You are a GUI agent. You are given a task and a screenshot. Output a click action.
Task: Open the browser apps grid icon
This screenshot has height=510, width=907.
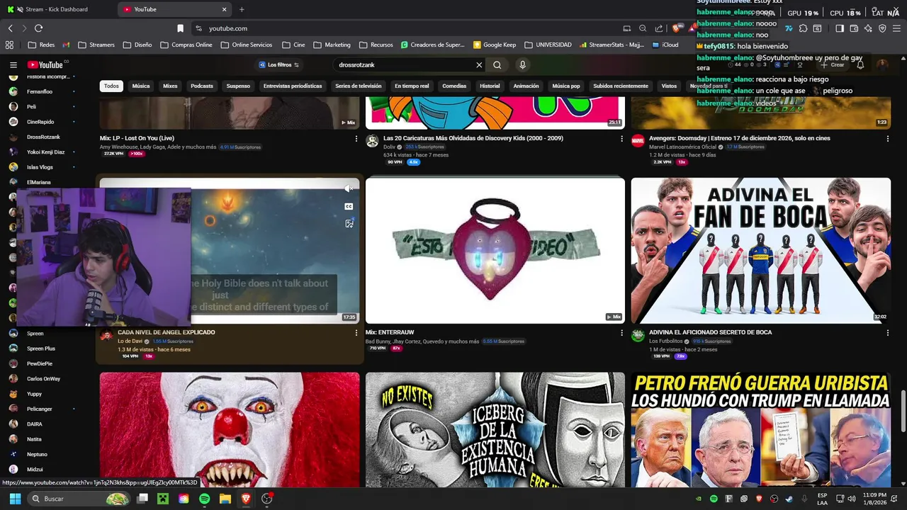pos(9,45)
